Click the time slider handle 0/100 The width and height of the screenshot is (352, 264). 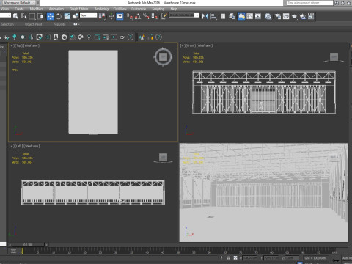click(x=28, y=245)
